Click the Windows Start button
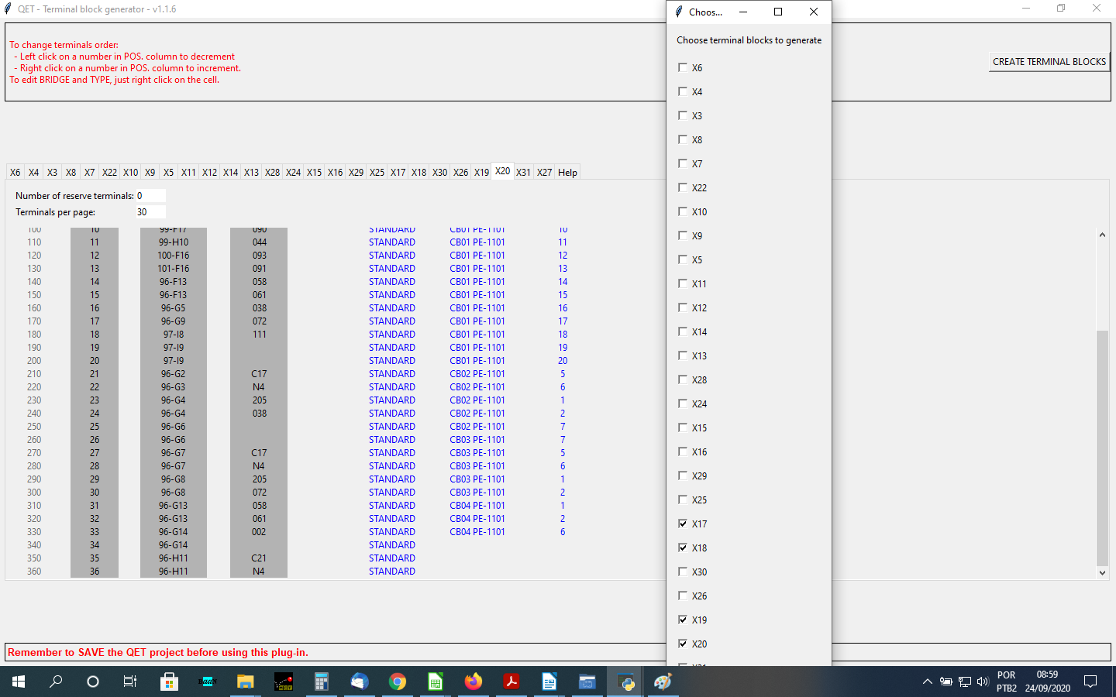The height and width of the screenshot is (697, 1116). coord(19,682)
